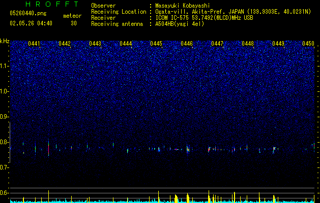The height and width of the screenshot is (203, 320).
Task: Click the meteor count label
Action: point(72,16)
